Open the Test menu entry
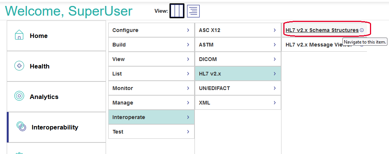 tap(118, 132)
